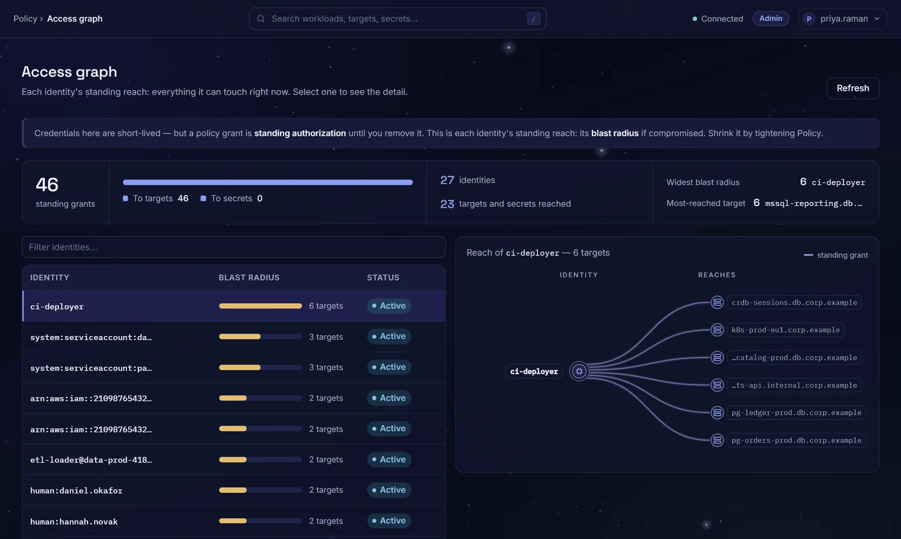This screenshot has height=539, width=901.
Task: Click the pg-orders-prod.db.corp.example label
Action: click(x=796, y=440)
